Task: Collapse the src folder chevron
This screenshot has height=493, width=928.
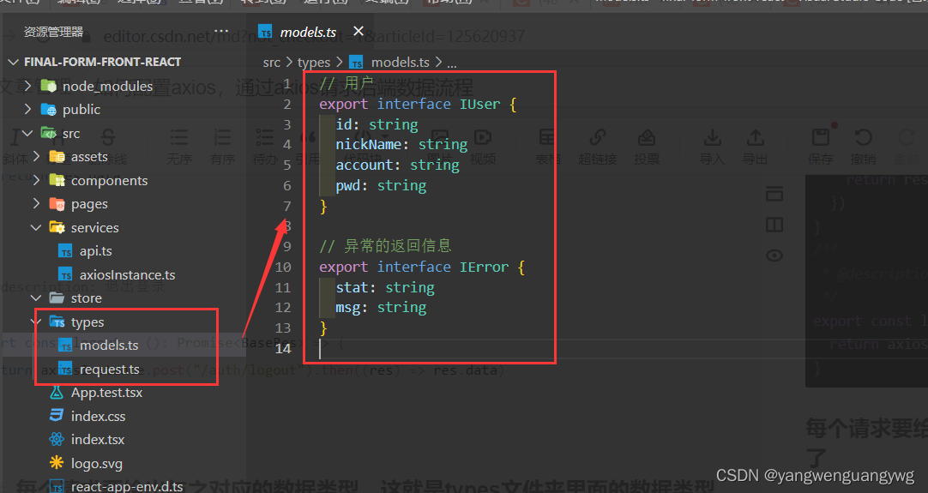Action: click(27, 133)
